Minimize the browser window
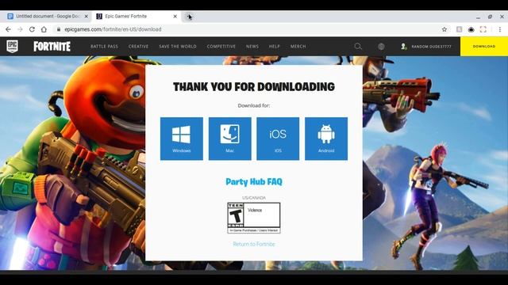Viewport: 508px width, 285px height. tap(478, 17)
